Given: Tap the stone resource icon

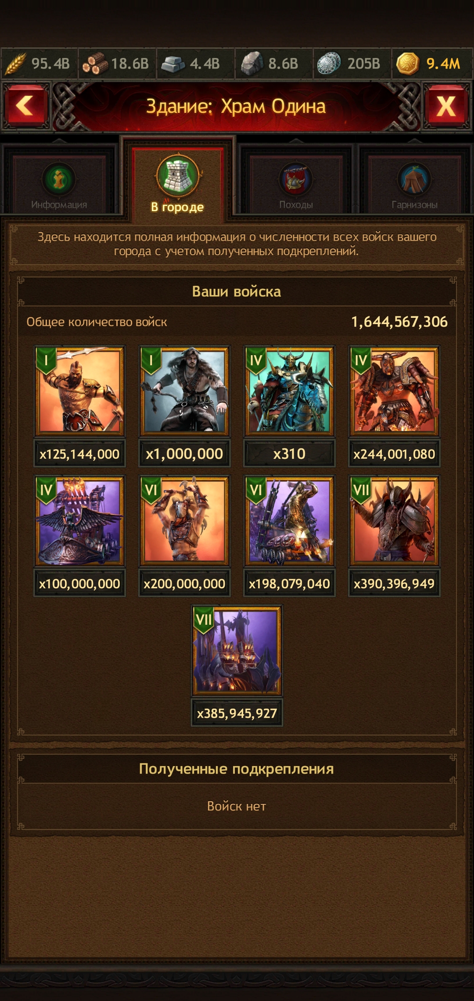Looking at the screenshot, I should pos(252,64).
